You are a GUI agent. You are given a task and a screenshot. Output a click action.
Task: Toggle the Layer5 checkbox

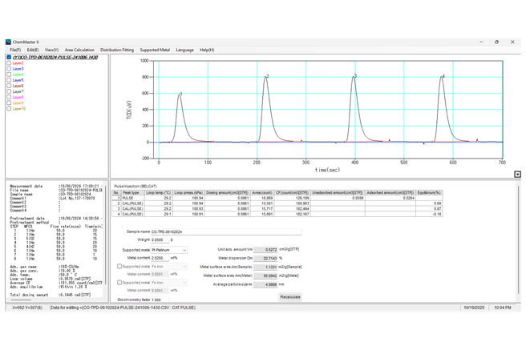click(x=9, y=80)
